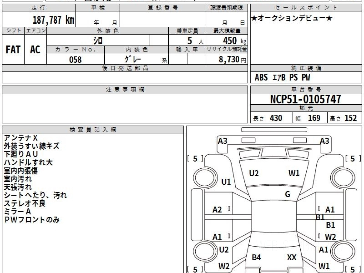Select the ★オークションデビュー★ sales point text
This screenshot has width=364, height=273.
pos(292,19)
